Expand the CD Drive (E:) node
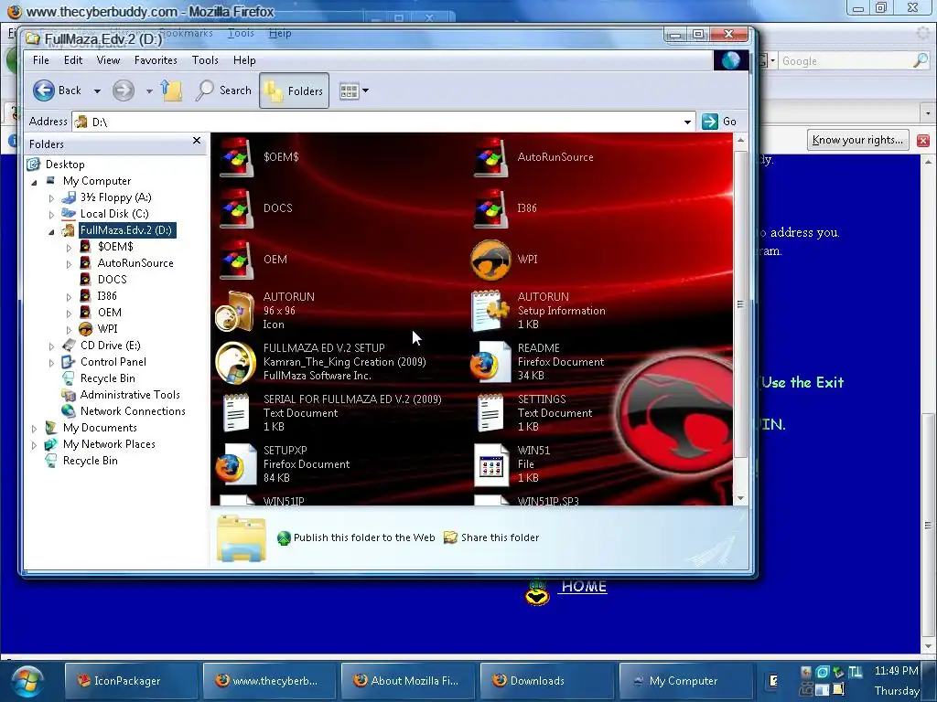The width and height of the screenshot is (937, 702). pyautogui.click(x=51, y=346)
